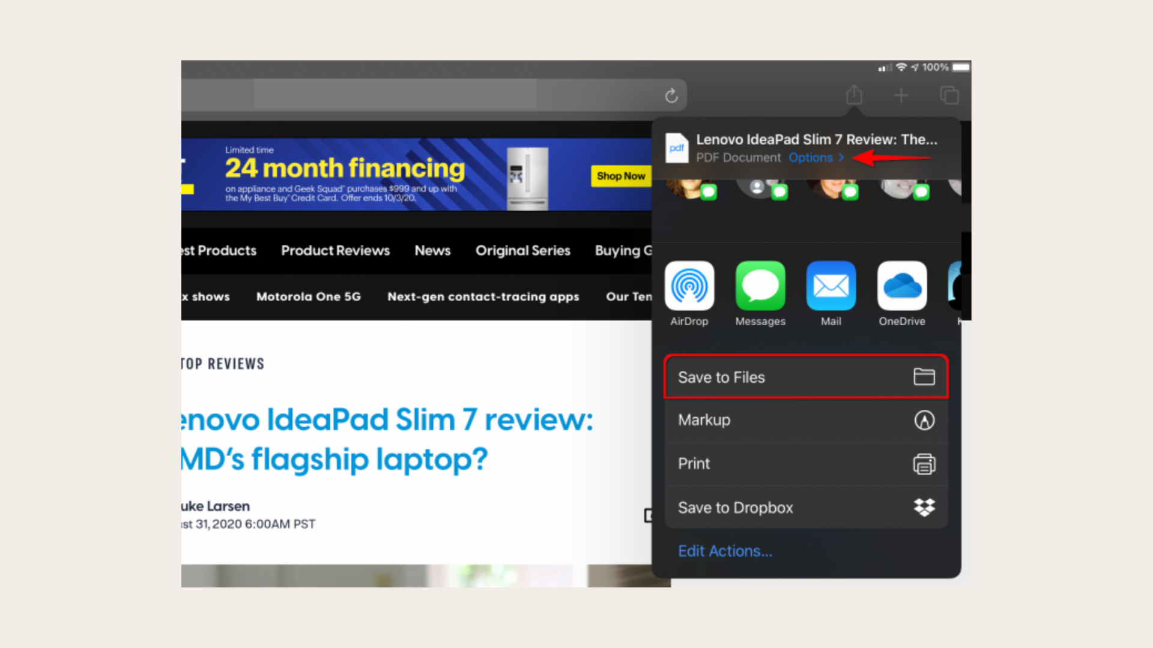Click the new tab icon

(901, 95)
